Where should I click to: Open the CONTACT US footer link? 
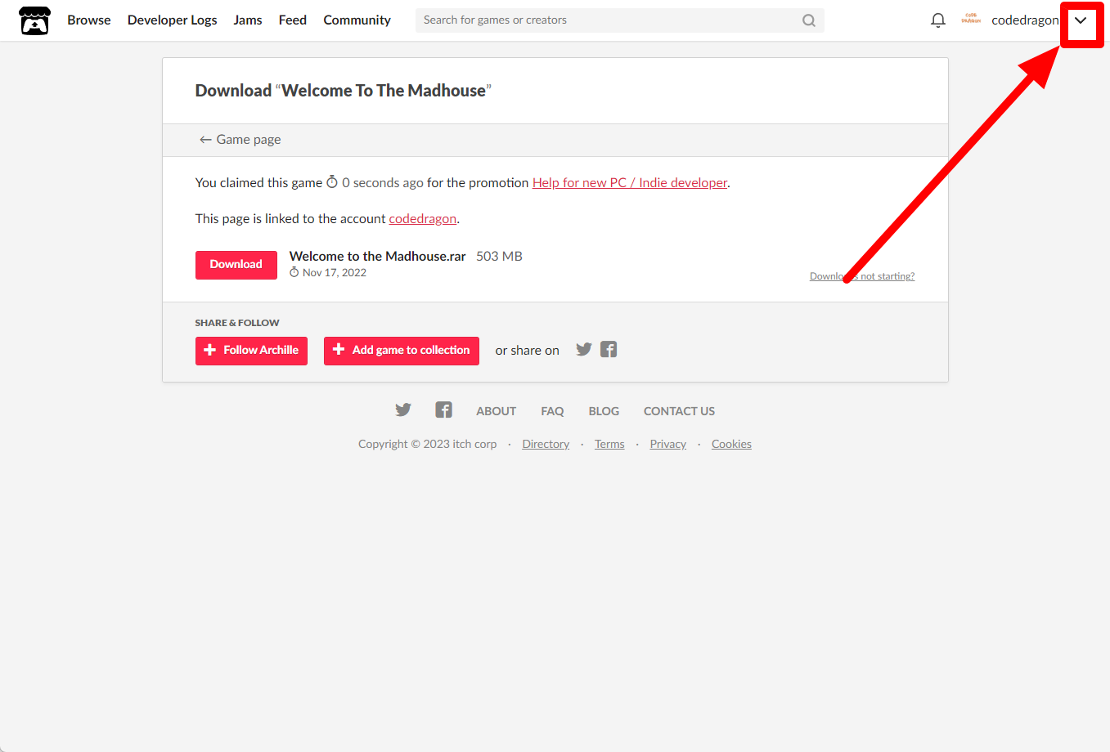click(679, 411)
